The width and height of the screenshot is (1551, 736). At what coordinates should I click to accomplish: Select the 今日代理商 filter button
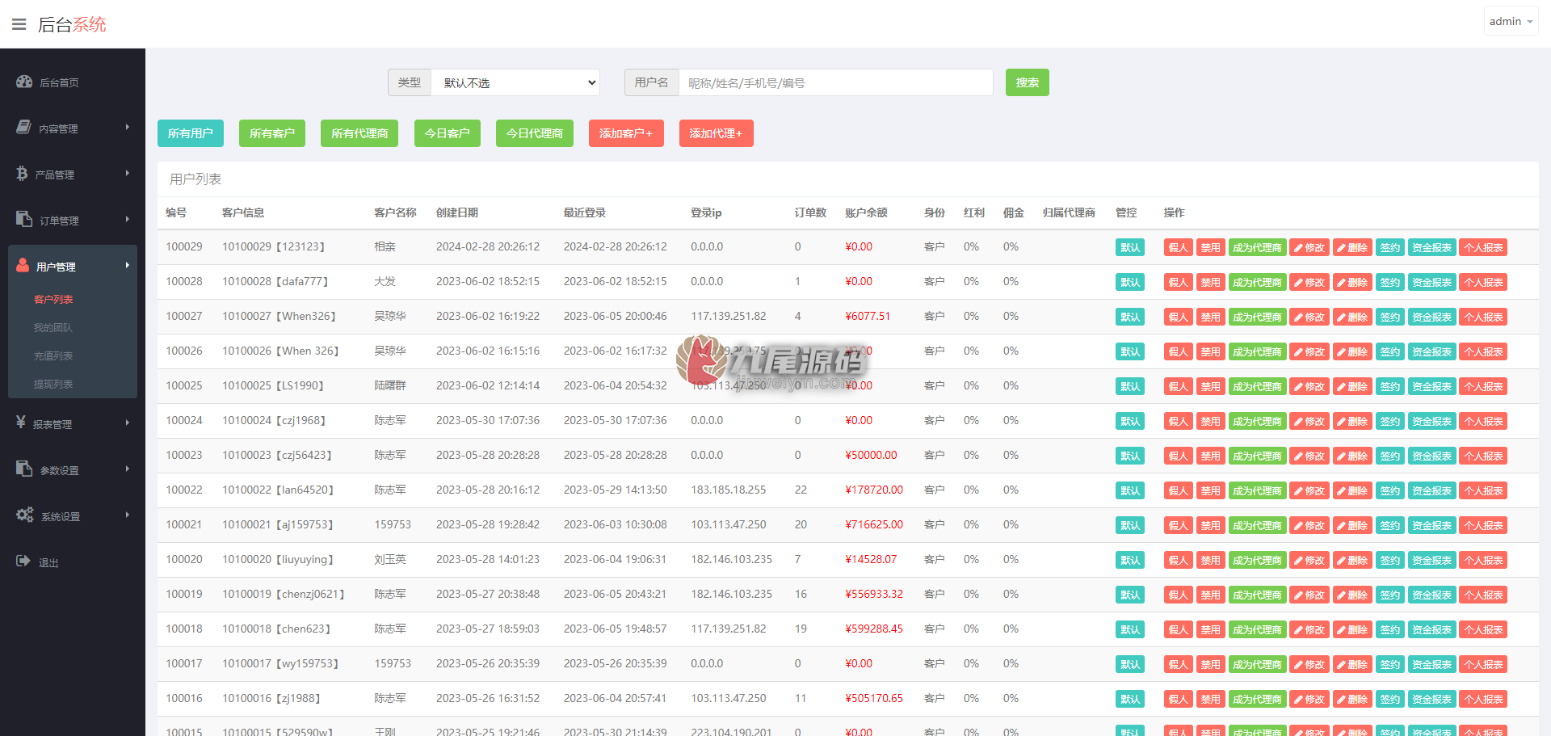tap(535, 133)
